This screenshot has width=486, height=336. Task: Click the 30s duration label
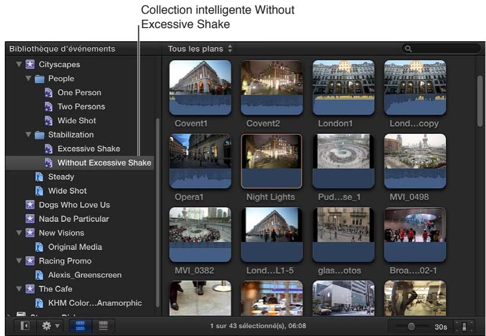click(441, 327)
